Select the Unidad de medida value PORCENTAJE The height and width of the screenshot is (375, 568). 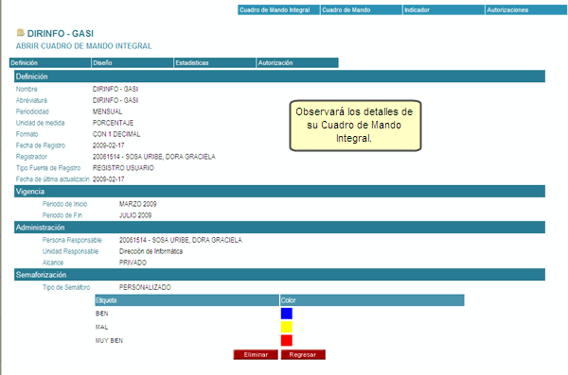click(x=113, y=123)
